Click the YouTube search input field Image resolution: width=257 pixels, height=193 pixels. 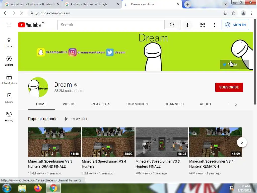[x=111, y=25]
